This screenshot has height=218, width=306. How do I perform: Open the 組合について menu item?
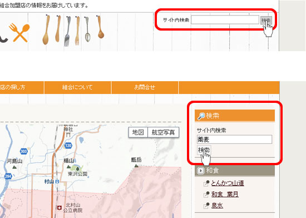[x=77, y=87]
